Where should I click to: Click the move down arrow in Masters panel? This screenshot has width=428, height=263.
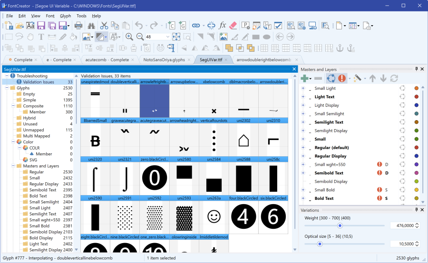pyautogui.click(x=383, y=78)
